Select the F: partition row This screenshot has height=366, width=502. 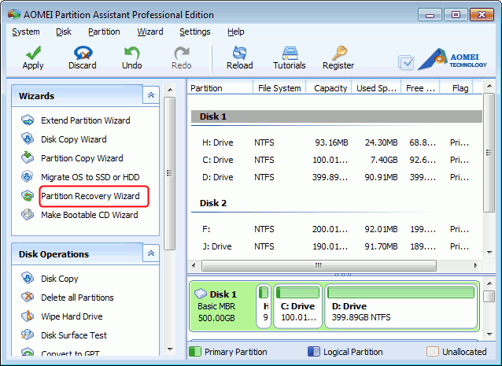[335, 229]
